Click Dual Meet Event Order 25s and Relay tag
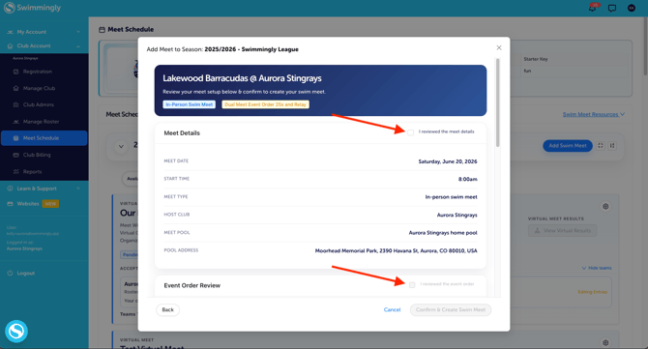 point(266,104)
